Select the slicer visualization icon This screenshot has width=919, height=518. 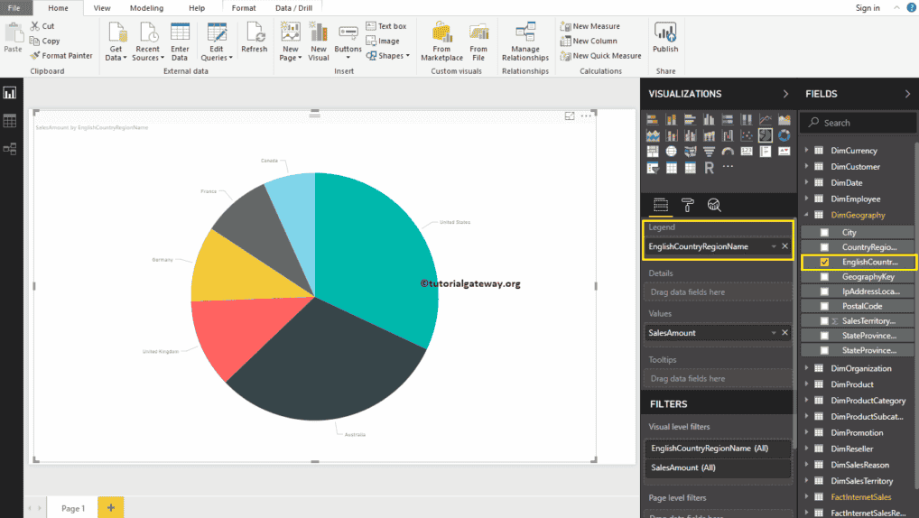(x=653, y=168)
